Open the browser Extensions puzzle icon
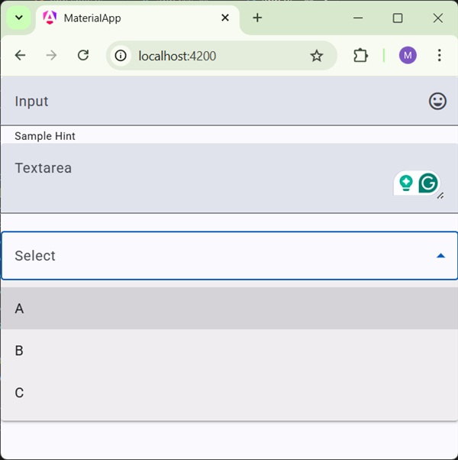This screenshot has height=460, width=458. point(360,56)
